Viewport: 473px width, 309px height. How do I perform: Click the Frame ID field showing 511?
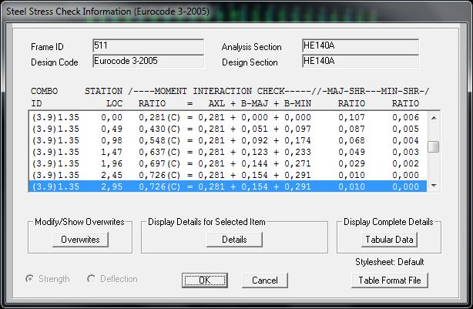[x=148, y=46]
